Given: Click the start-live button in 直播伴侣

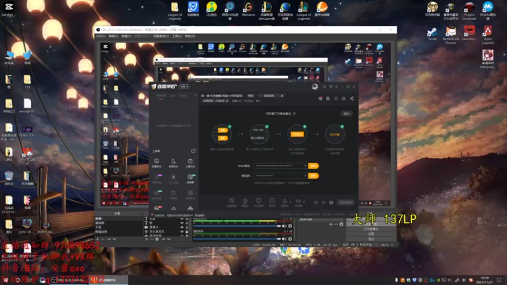Looking at the screenshot, I should pyautogui.click(x=345, y=203).
